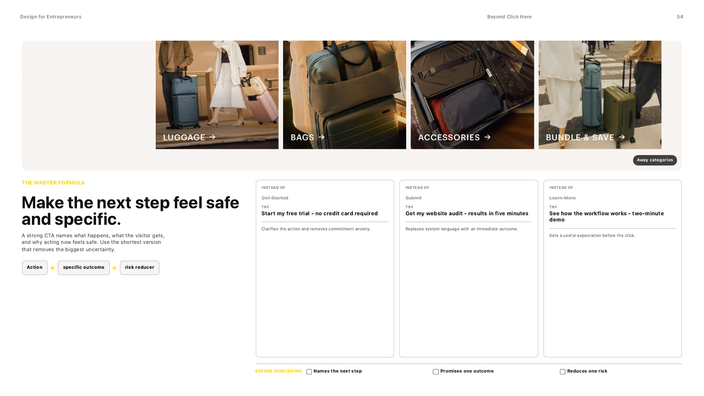Click the arrow icon beside LUGGAGE
This screenshot has height=396, width=704.
click(x=212, y=137)
